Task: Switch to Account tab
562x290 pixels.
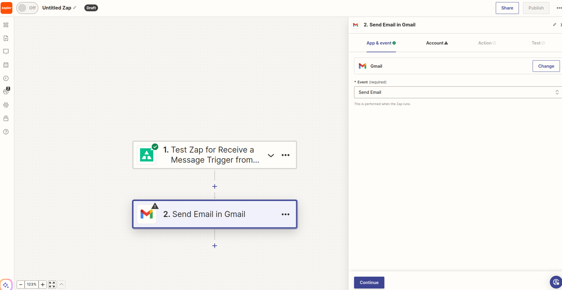Action: coord(437,43)
